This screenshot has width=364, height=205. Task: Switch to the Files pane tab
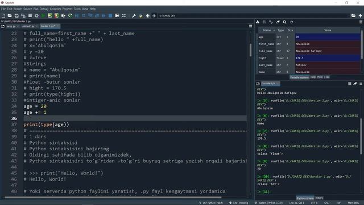coord(327,77)
